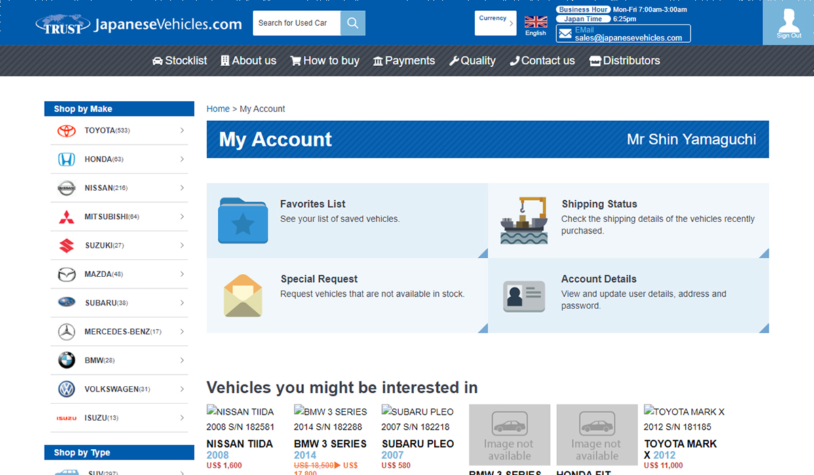
Task: Click the Shipping Status ship icon
Action: pos(524,220)
